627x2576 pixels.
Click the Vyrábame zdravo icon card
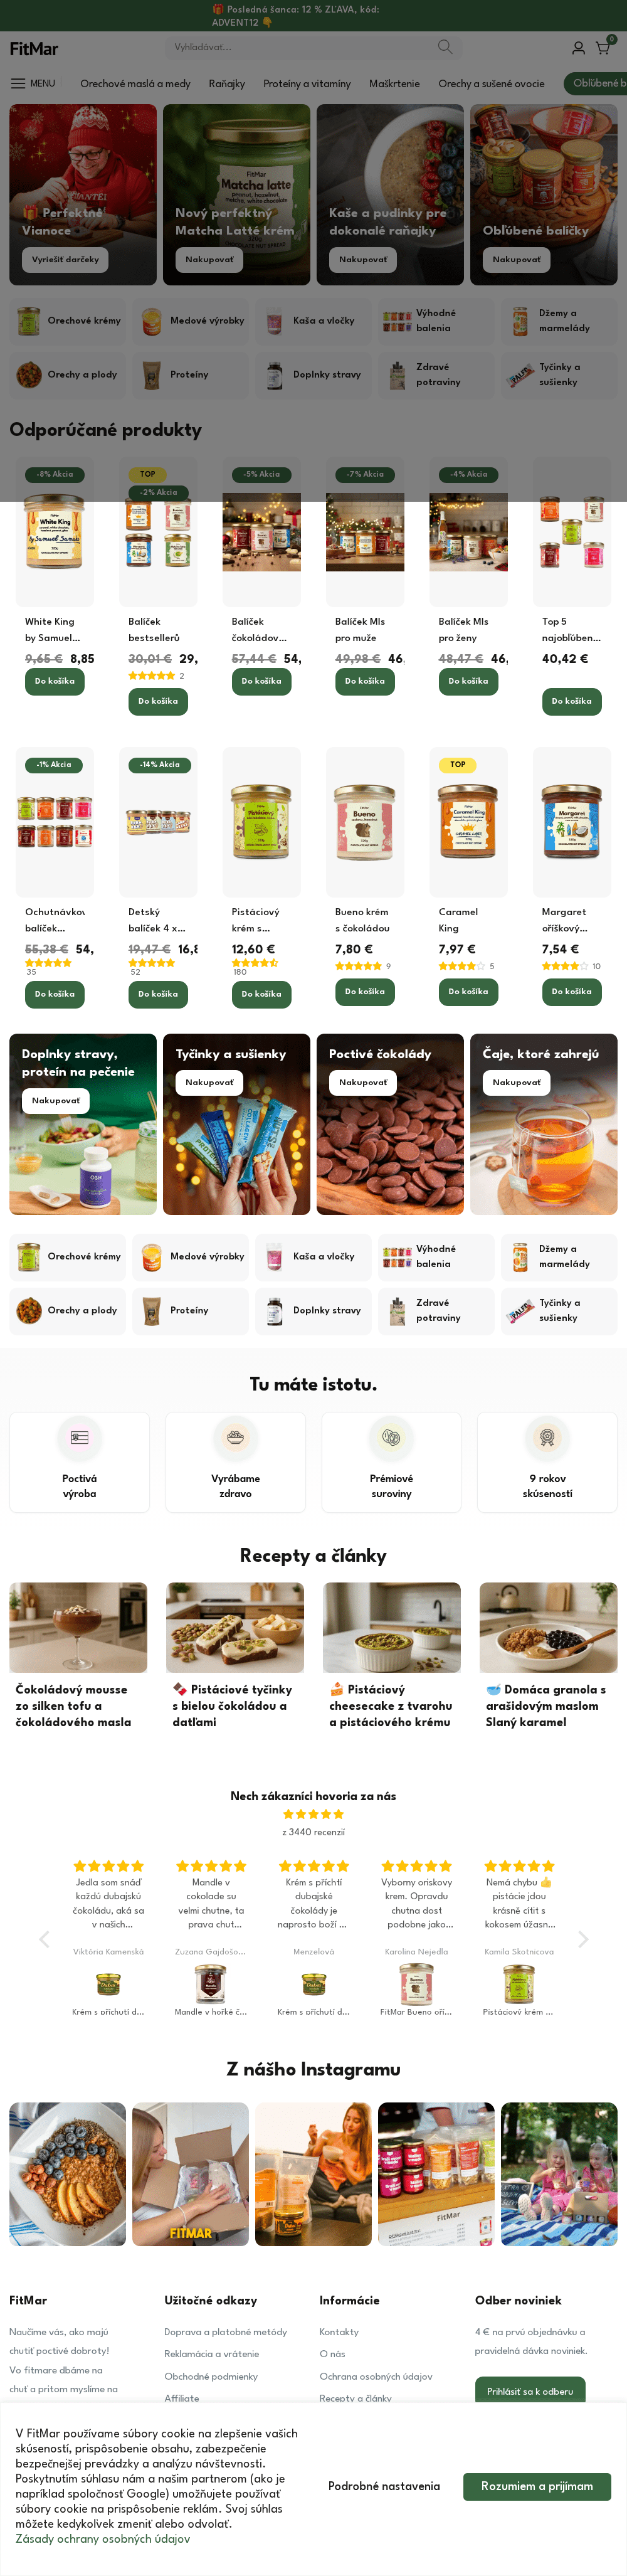pyautogui.click(x=235, y=1461)
